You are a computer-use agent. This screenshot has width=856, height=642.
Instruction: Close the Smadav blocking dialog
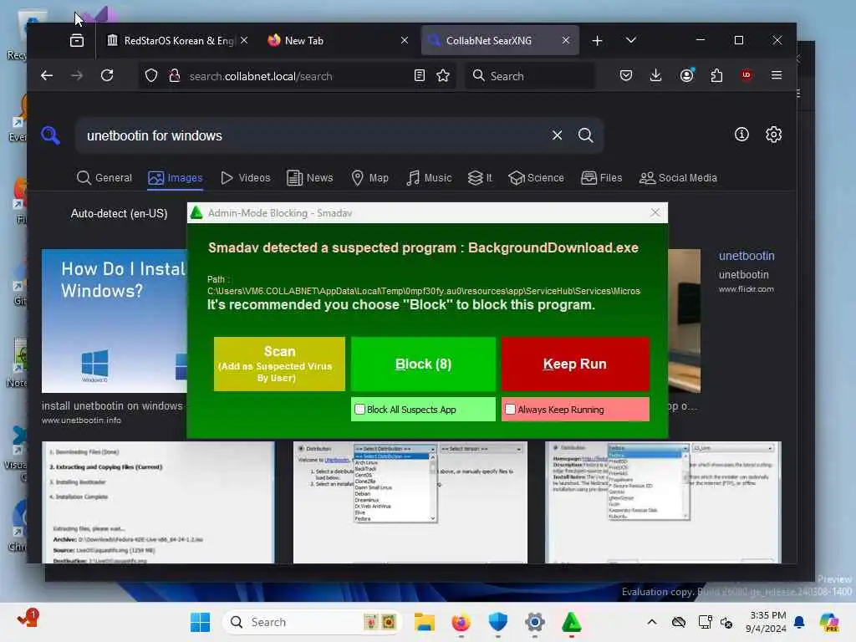[x=655, y=213]
